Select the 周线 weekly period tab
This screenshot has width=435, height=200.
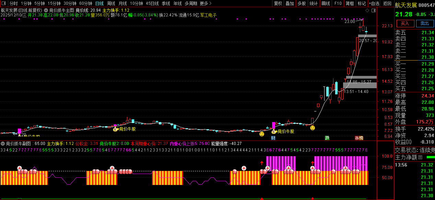click(111, 3)
